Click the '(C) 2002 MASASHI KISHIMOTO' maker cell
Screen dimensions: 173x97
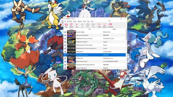(111, 61)
